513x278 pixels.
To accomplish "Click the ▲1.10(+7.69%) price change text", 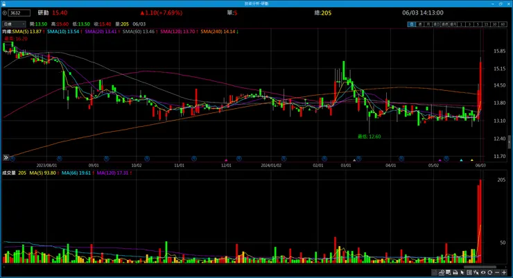I will 162,12.
